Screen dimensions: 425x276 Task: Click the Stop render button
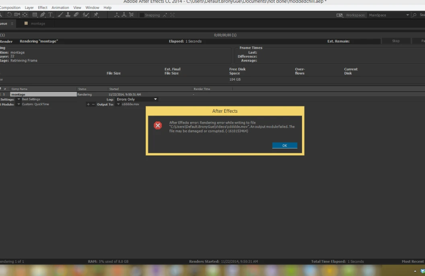coord(396,41)
